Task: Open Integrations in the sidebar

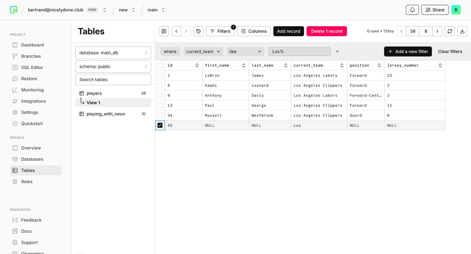Action: click(33, 101)
